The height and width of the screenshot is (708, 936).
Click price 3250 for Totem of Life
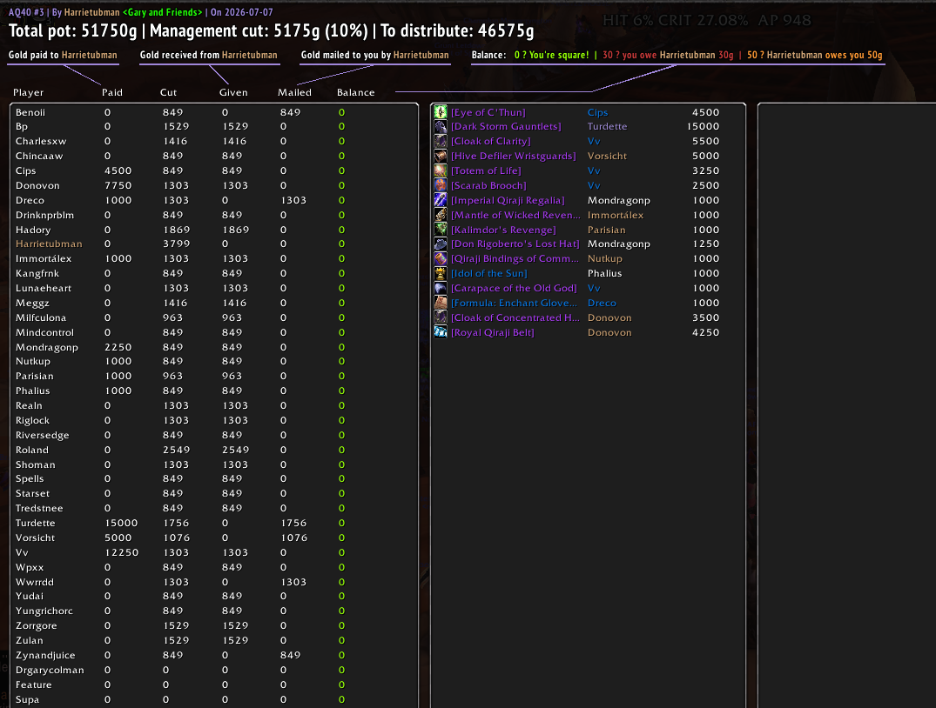[x=705, y=170]
